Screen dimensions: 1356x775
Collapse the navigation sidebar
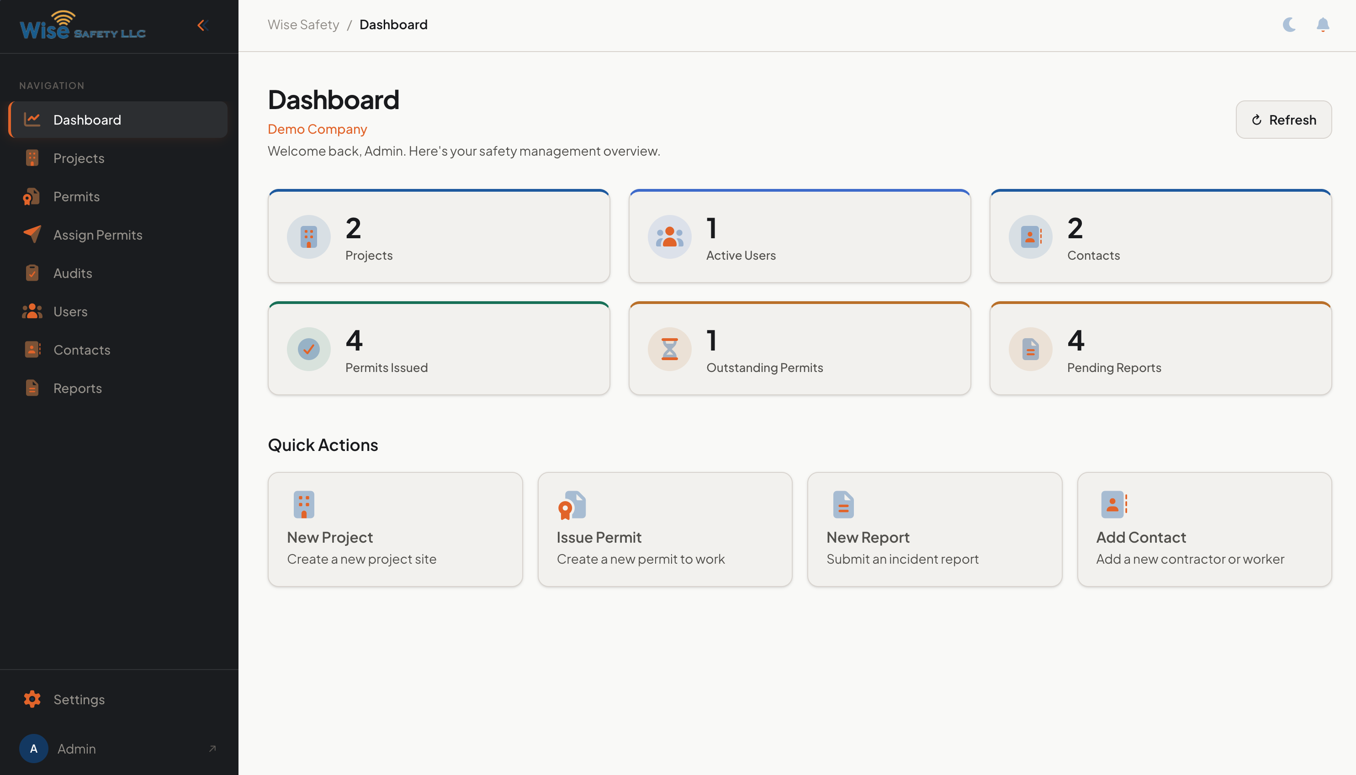point(201,25)
